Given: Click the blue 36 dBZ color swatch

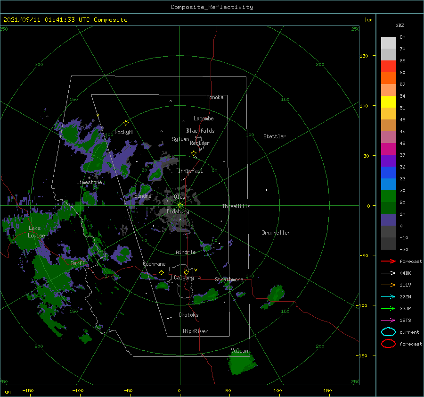Looking at the screenshot, I should tap(388, 172).
